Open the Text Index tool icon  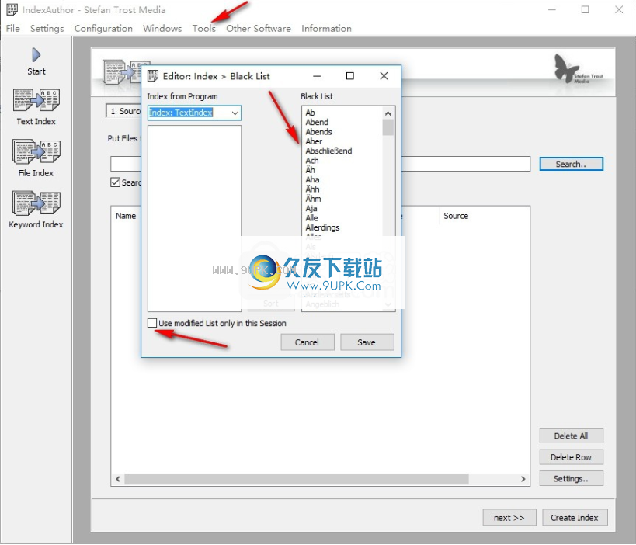point(36,99)
